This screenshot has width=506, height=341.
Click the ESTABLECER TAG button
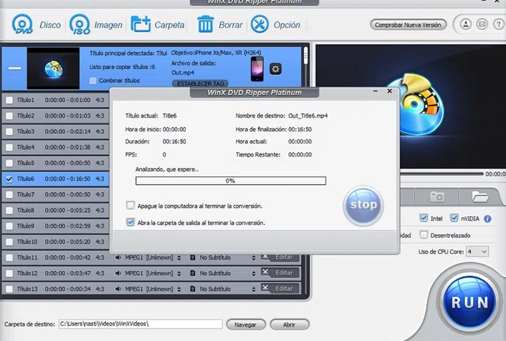[x=201, y=83]
